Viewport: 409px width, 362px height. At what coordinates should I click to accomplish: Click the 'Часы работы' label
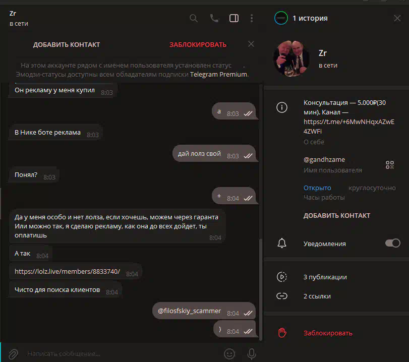point(324,198)
